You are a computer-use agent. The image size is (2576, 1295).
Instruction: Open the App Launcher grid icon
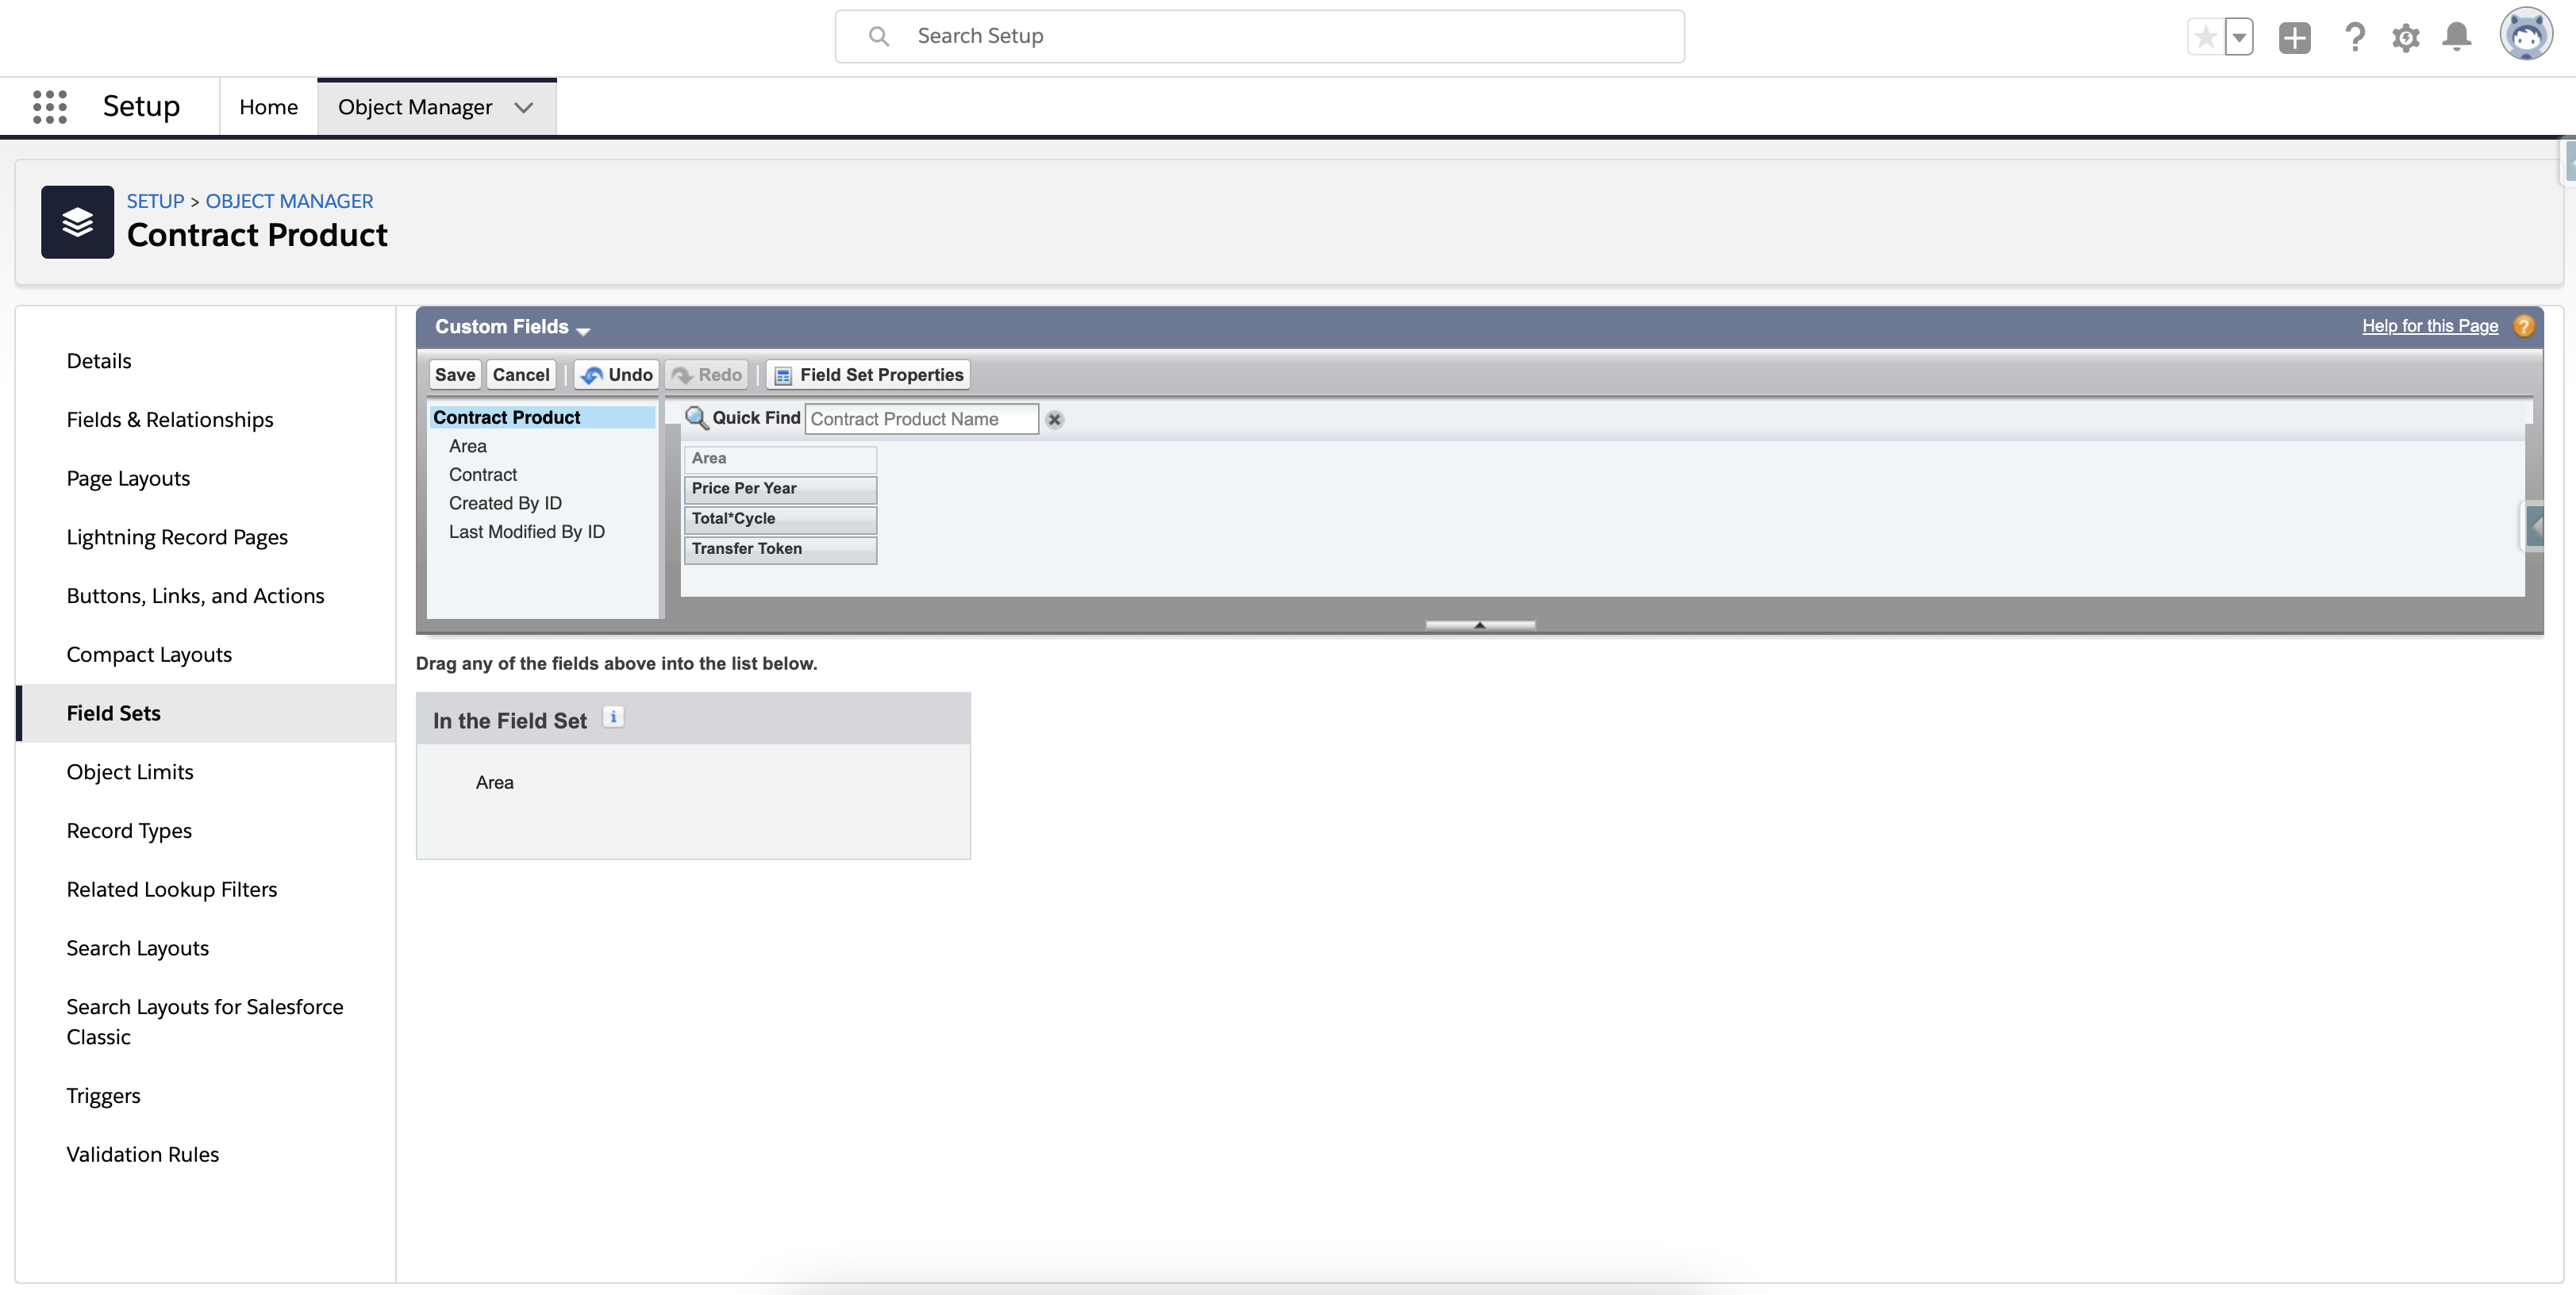click(49, 106)
